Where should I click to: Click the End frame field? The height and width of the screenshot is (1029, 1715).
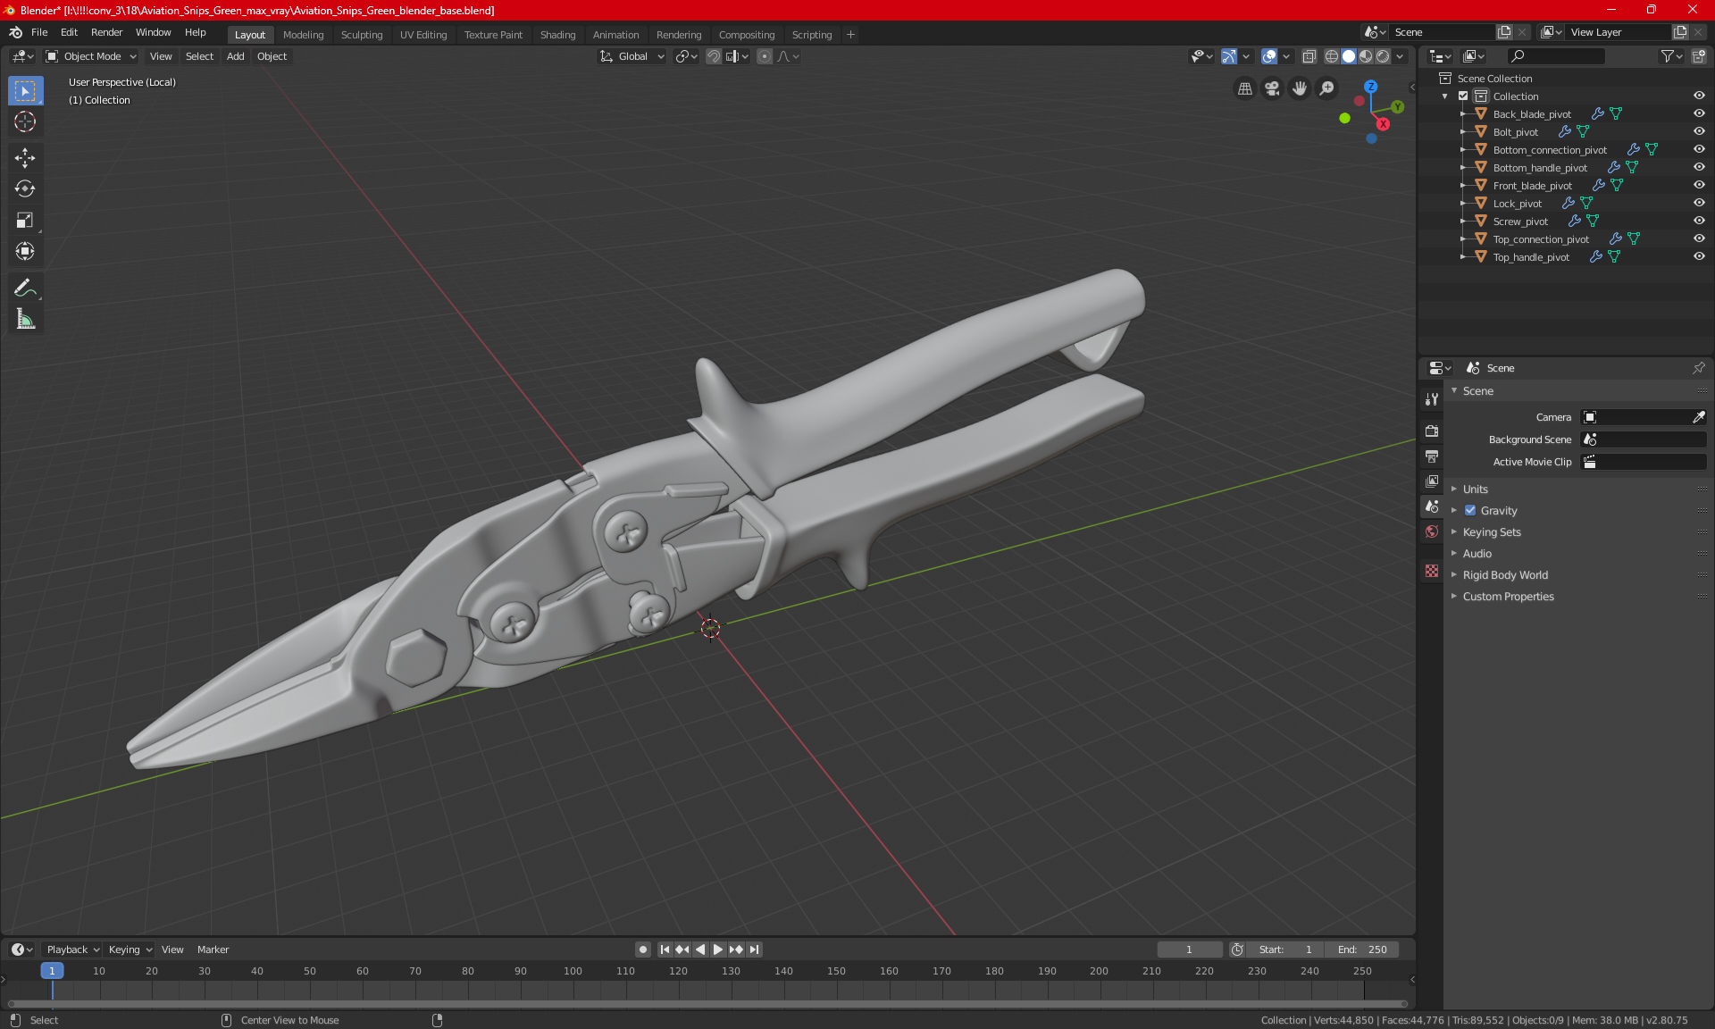[x=1362, y=950]
